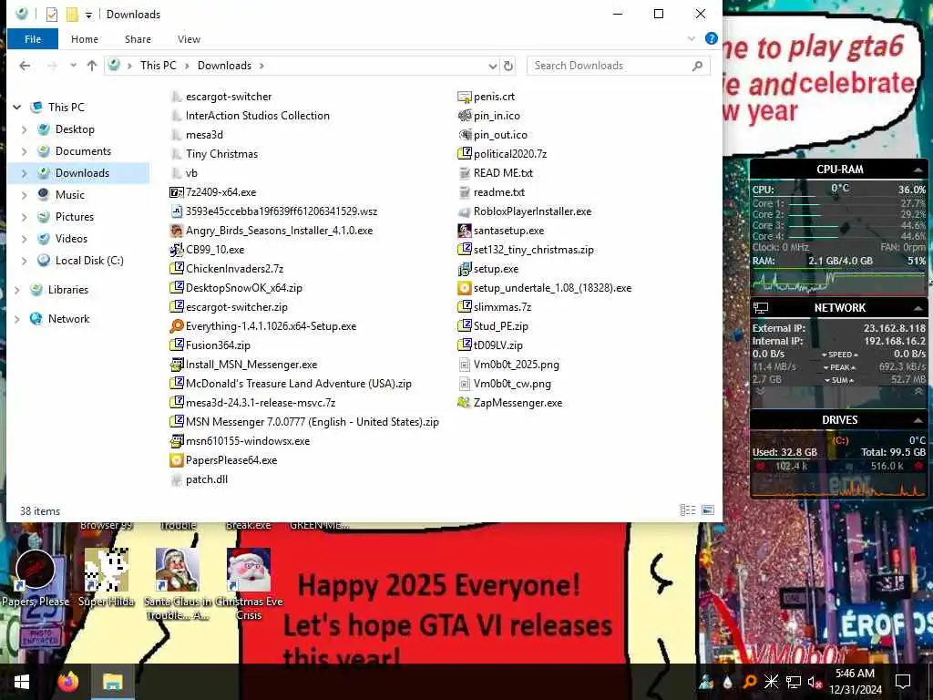Switch to details view layout icon
The image size is (933, 700).
point(688,510)
